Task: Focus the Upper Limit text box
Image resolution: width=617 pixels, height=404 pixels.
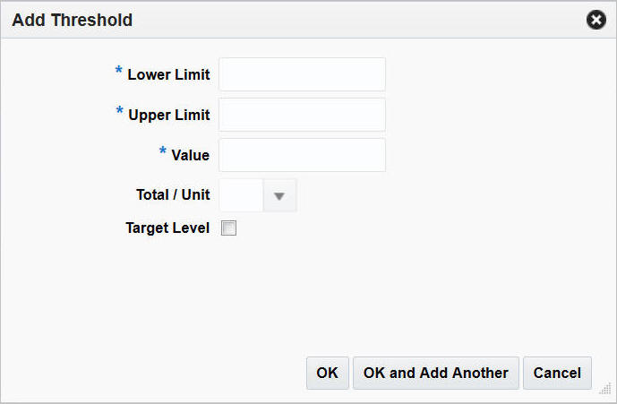Action: [x=302, y=115]
